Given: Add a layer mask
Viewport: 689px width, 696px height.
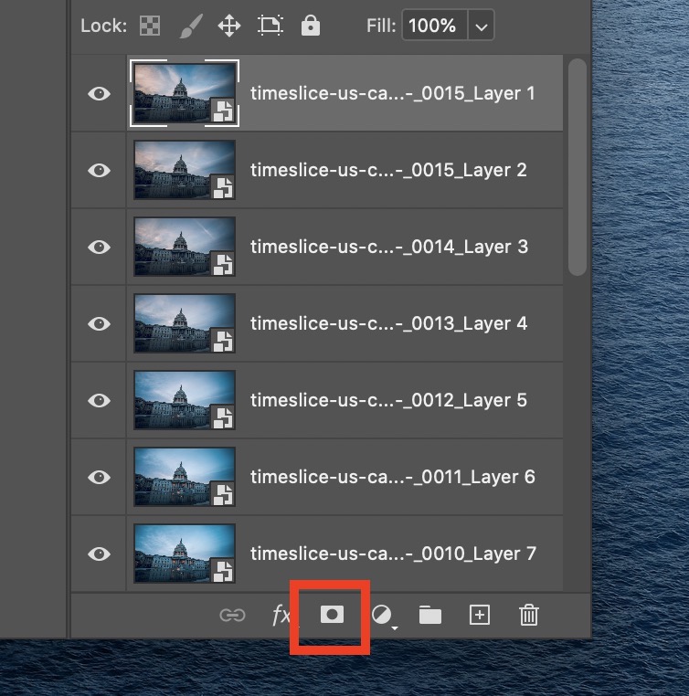Looking at the screenshot, I should (332, 615).
